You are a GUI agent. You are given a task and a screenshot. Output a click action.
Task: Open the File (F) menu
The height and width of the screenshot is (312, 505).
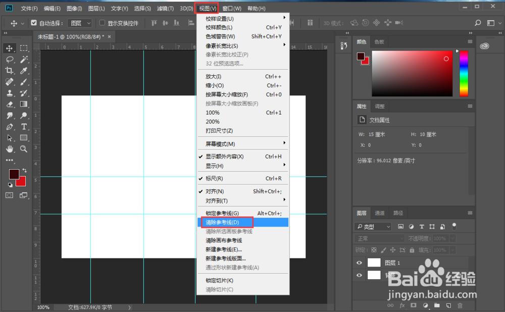point(29,9)
